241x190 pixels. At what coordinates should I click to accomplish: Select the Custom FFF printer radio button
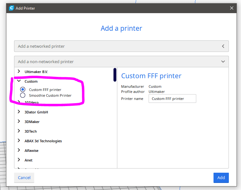(23, 90)
